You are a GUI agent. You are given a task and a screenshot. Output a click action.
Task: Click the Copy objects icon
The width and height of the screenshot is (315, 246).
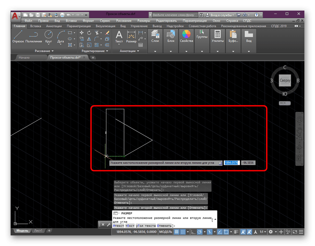(82, 39)
